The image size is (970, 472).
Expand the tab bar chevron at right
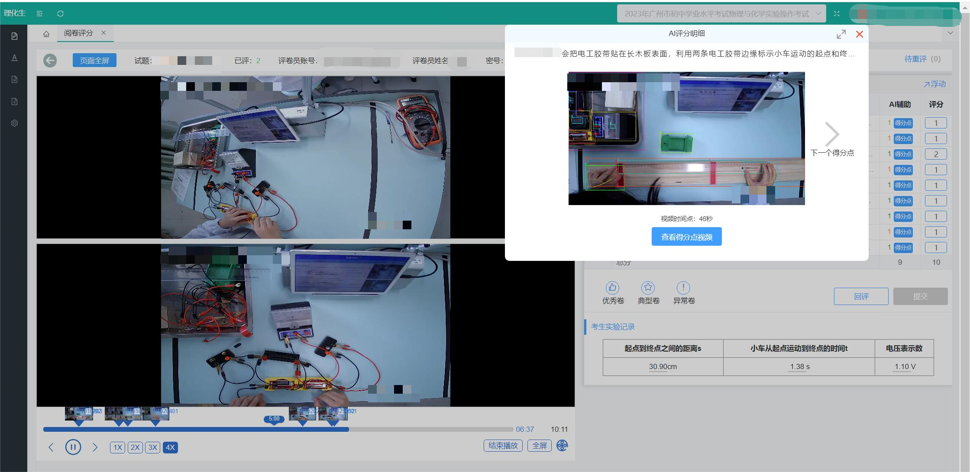coord(951,33)
